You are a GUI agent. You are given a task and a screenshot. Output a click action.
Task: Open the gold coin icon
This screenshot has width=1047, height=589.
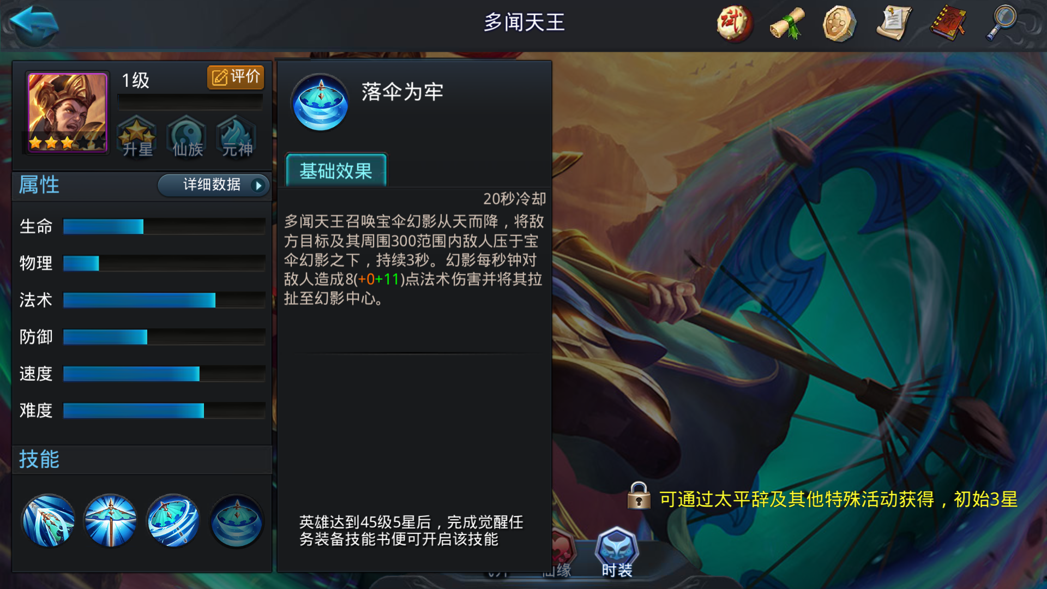(839, 23)
